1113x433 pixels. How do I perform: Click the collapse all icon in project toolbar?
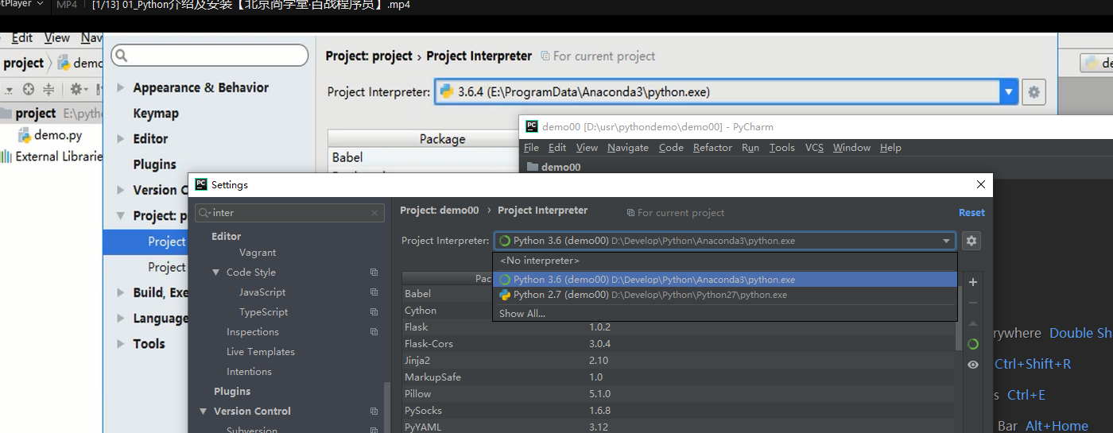click(49, 89)
